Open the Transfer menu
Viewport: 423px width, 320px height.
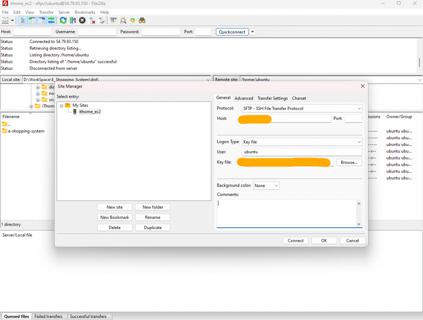tap(46, 12)
